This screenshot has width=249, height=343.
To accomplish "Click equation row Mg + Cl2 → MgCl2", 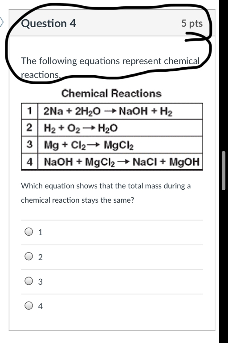I will [x=120, y=145].
